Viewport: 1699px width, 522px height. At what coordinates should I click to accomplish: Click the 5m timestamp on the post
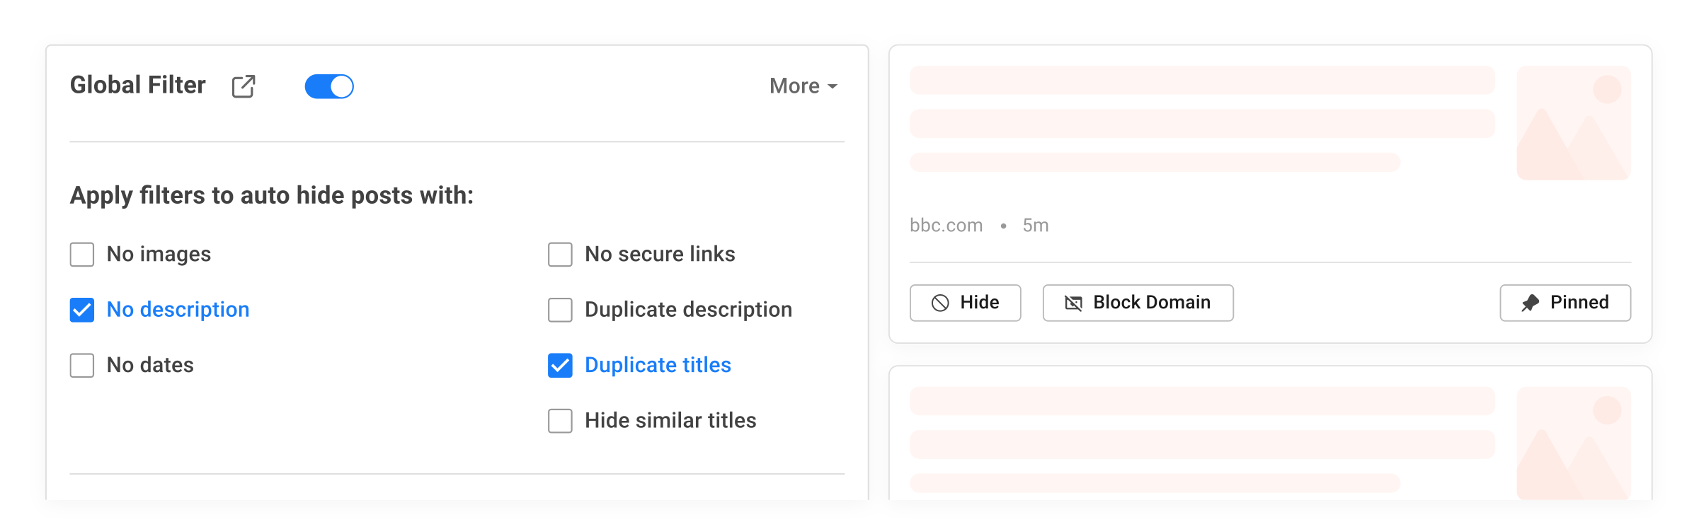click(x=1035, y=225)
